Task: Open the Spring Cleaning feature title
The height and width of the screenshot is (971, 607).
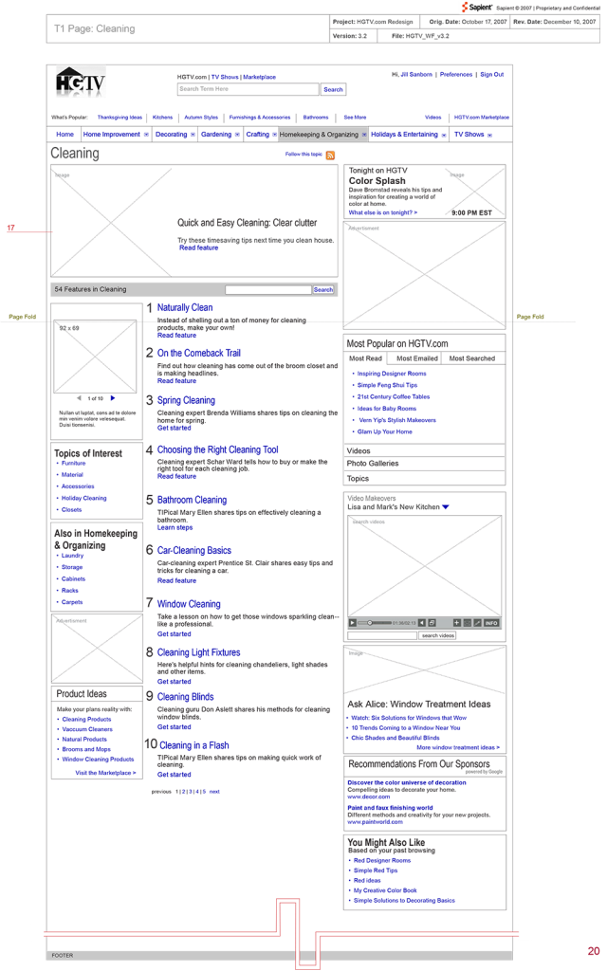Action: [186, 400]
